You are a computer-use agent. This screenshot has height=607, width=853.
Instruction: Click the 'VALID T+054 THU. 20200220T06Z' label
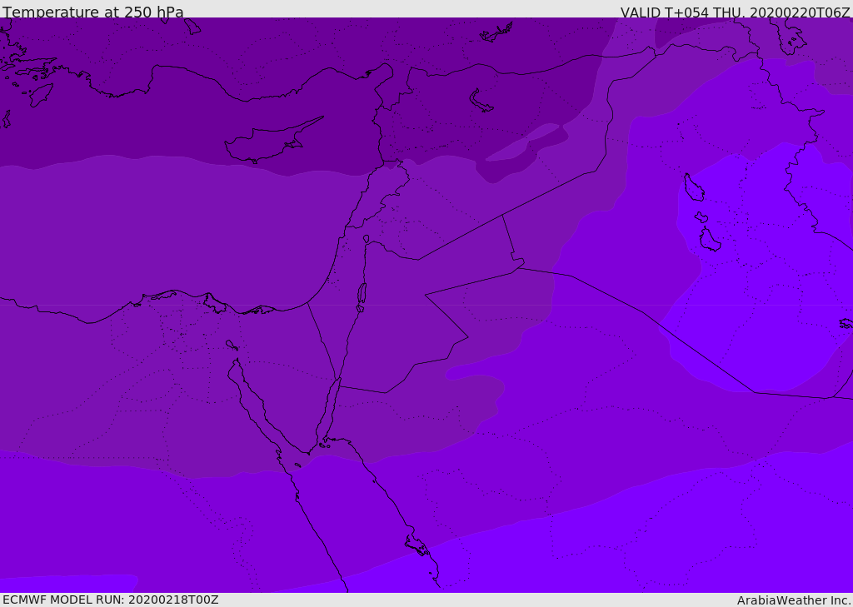tap(735, 12)
